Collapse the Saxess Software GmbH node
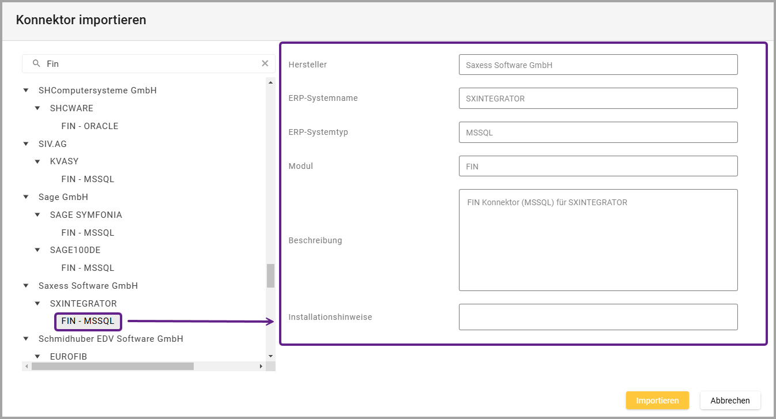 point(25,286)
